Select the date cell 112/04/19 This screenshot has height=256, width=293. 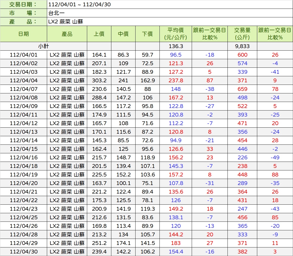pyautogui.click(x=23, y=175)
